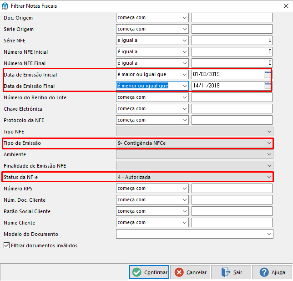Focus Chave Eletrônica value field
293x281 pixels.
(232, 109)
